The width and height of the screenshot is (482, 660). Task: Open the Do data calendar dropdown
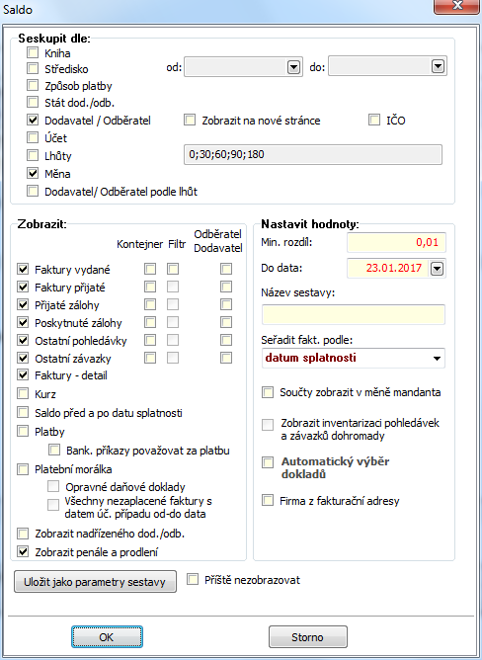tap(437, 269)
